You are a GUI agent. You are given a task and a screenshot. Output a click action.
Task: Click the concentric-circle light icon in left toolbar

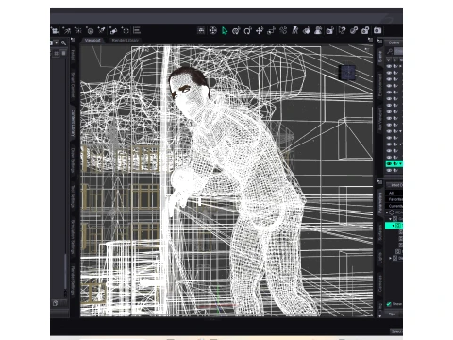click(90, 30)
